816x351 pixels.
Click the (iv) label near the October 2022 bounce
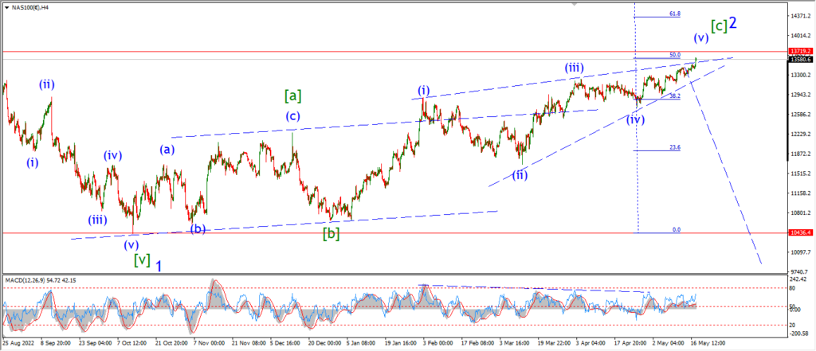pos(112,155)
